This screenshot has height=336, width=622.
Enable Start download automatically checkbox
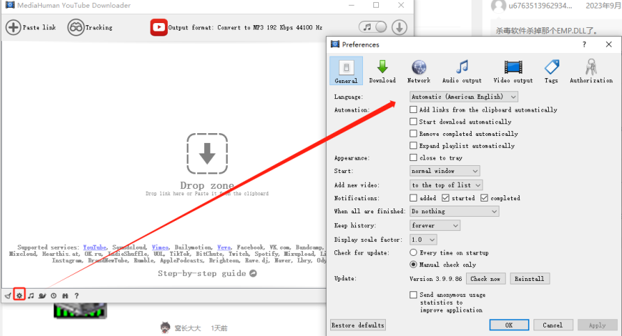coord(413,121)
